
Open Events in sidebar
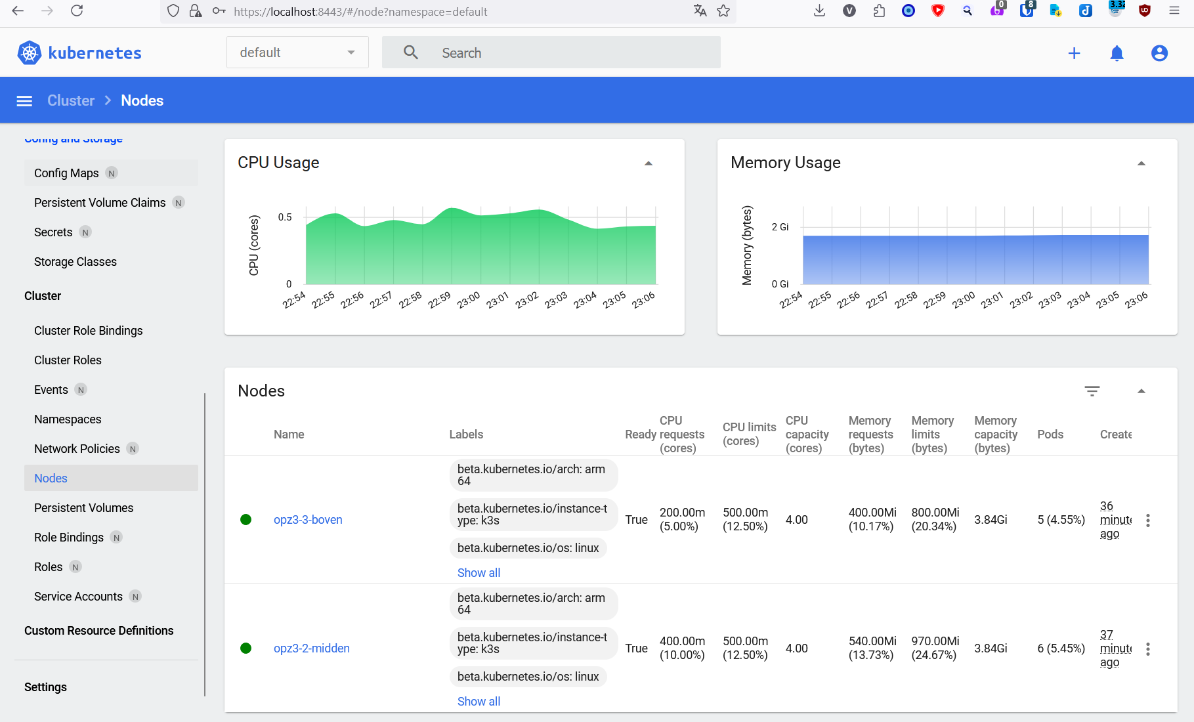(111, 389)
